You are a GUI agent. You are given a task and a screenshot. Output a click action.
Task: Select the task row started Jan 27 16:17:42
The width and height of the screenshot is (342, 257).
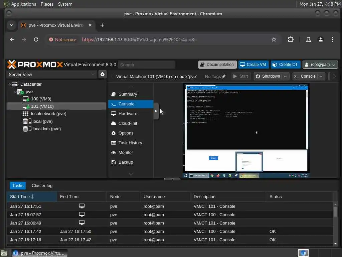170,232
